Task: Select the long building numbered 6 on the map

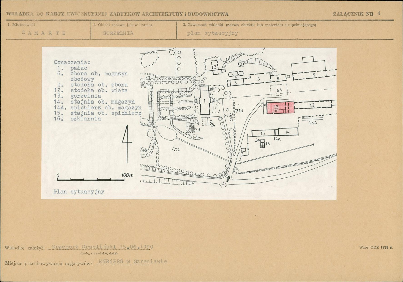Action: (259, 79)
